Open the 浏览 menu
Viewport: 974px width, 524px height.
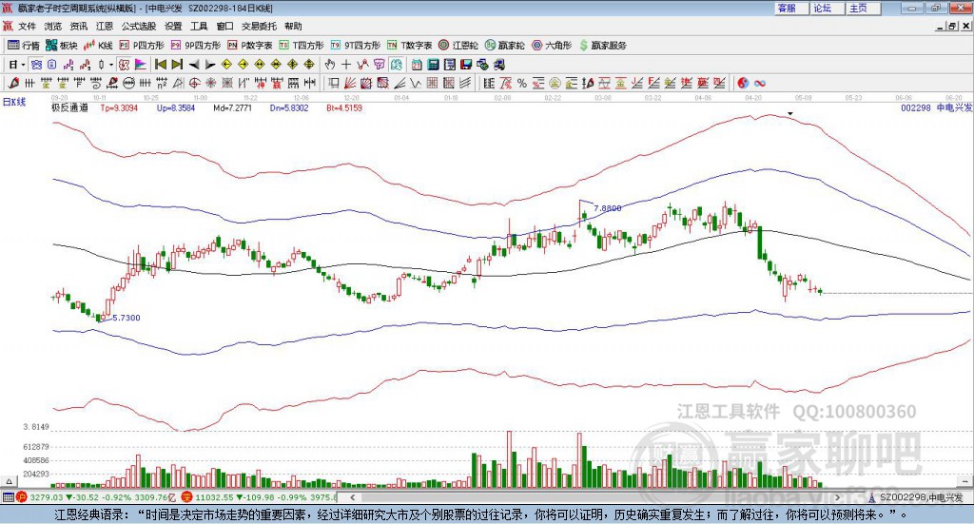point(53,26)
